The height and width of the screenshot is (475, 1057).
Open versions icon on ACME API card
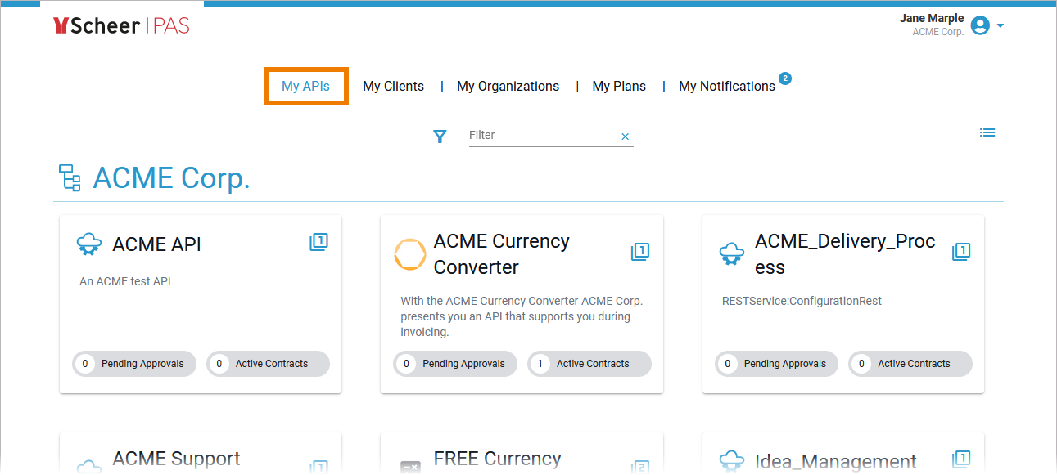click(318, 242)
